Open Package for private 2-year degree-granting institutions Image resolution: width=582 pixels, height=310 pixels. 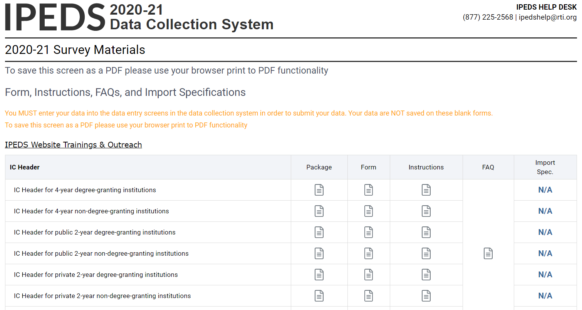click(x=319, y=275)
